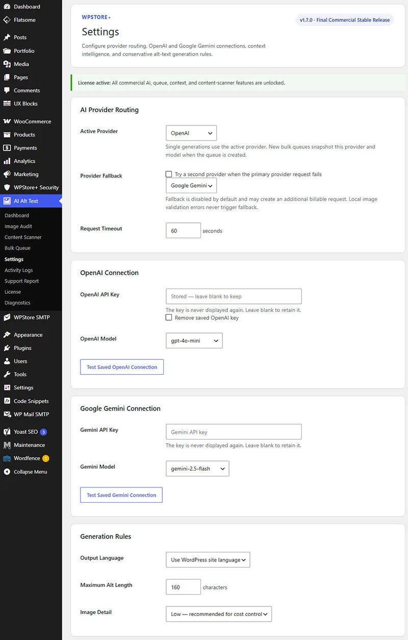Click the AI Provider Routing heading
Image resolution: width=408 pixels, height=640 pixels.
(110, 110)
